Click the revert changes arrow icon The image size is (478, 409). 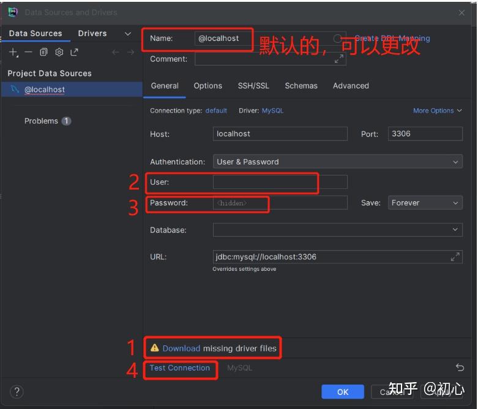click(x=460, y=367)
